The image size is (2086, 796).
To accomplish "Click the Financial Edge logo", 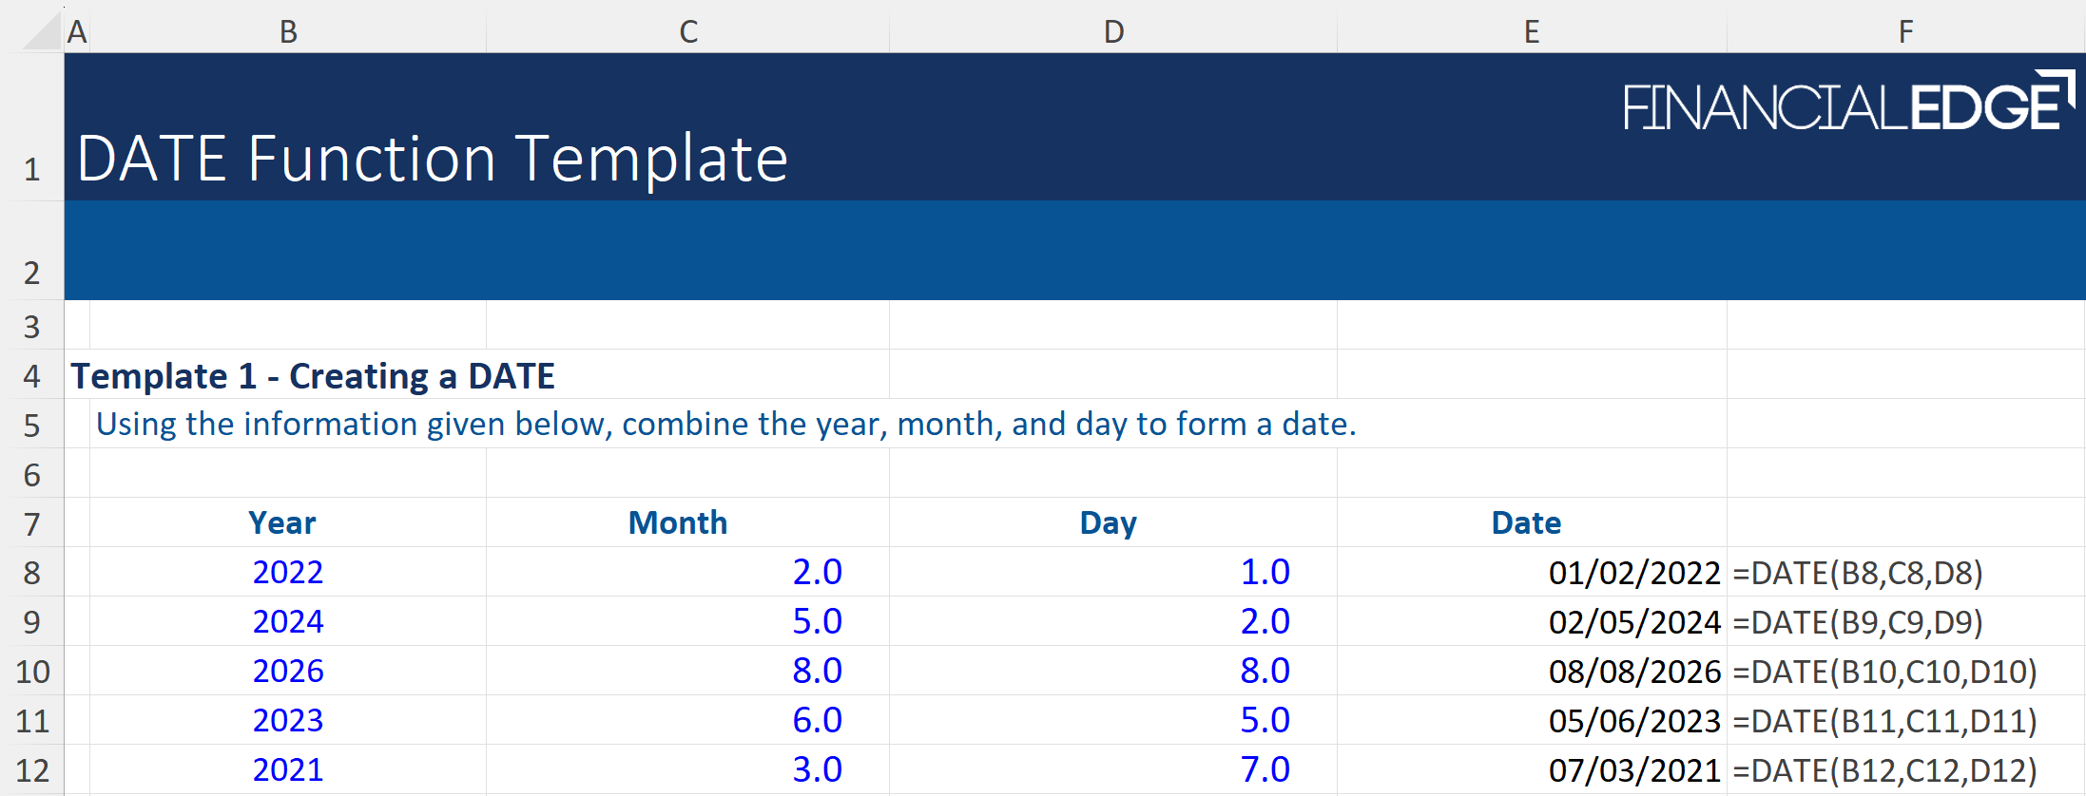I will [1847, 103].
